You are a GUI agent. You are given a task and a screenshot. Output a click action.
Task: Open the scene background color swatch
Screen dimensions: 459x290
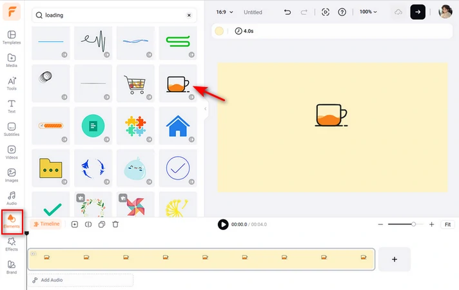tap(219, 31)
